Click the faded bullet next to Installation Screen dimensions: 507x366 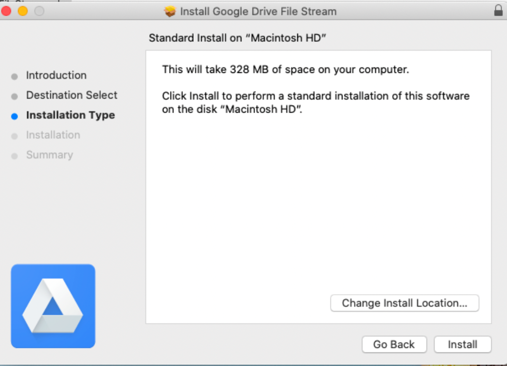click(x=14, y=136)
